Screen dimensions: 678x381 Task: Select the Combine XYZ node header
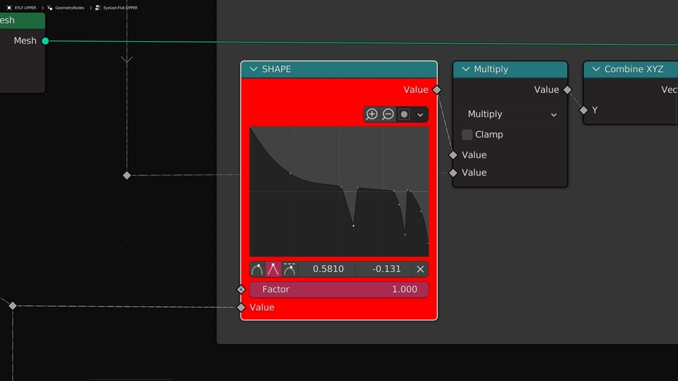[x=631, y=69]
